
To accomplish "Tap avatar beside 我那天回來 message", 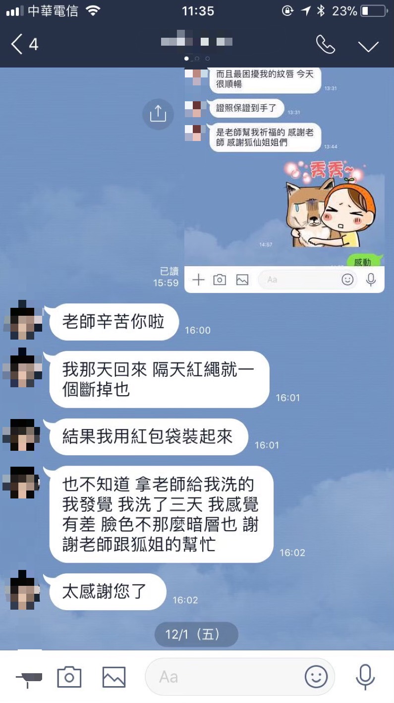I will pos(22,368).
